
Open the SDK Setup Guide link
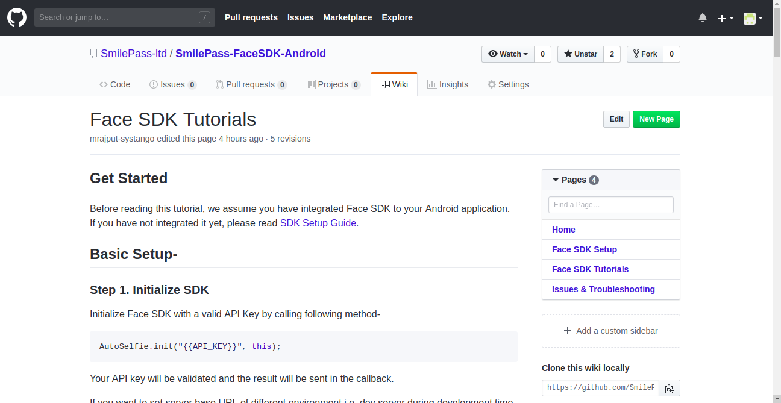(319, 223)
